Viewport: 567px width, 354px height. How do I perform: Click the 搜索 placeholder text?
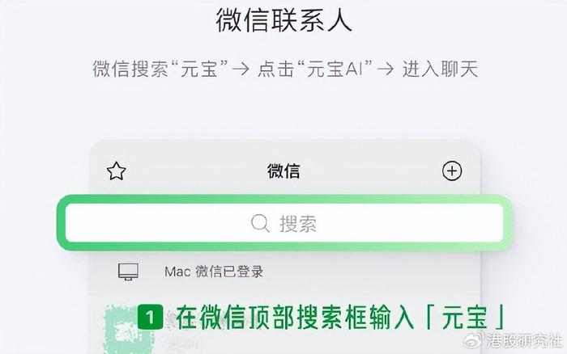298,223
